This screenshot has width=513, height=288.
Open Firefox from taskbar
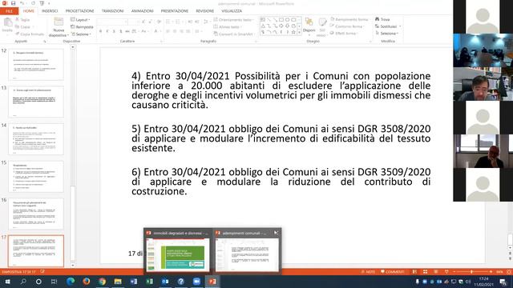[x=86, y=282]
